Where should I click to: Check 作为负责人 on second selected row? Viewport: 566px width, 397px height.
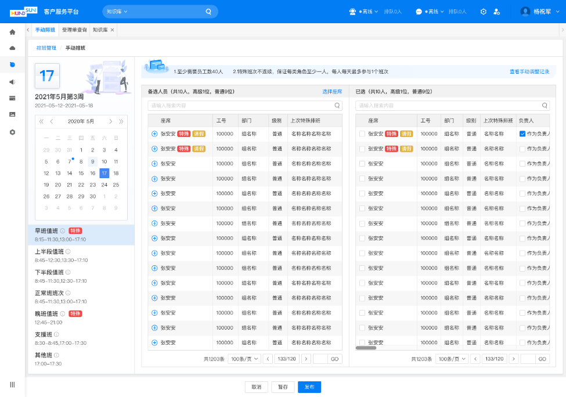522,149
